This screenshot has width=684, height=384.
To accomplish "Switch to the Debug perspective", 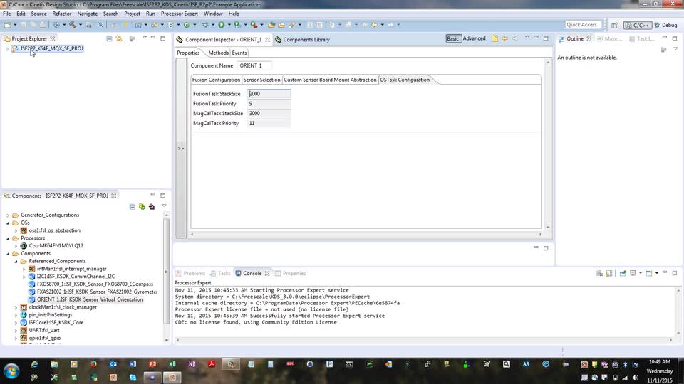I will [x=664, y=25].
